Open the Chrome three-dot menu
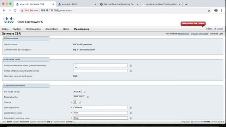This screenshot has width=226, height=127. point(221,10)
